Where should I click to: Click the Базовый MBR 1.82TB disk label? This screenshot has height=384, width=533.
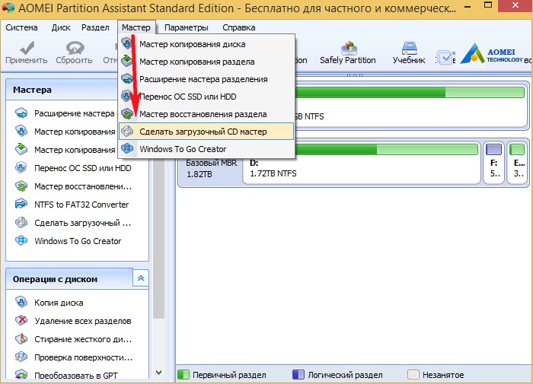209,168
